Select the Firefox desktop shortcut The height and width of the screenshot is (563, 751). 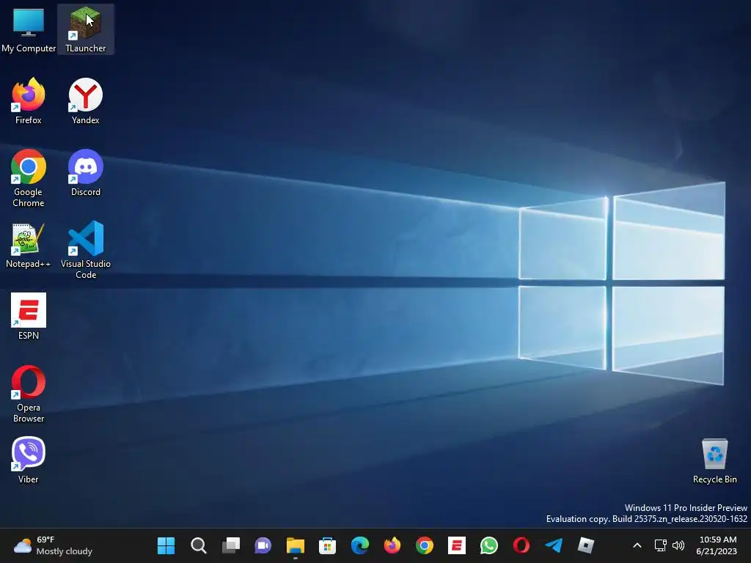click(x=29, y=101)
